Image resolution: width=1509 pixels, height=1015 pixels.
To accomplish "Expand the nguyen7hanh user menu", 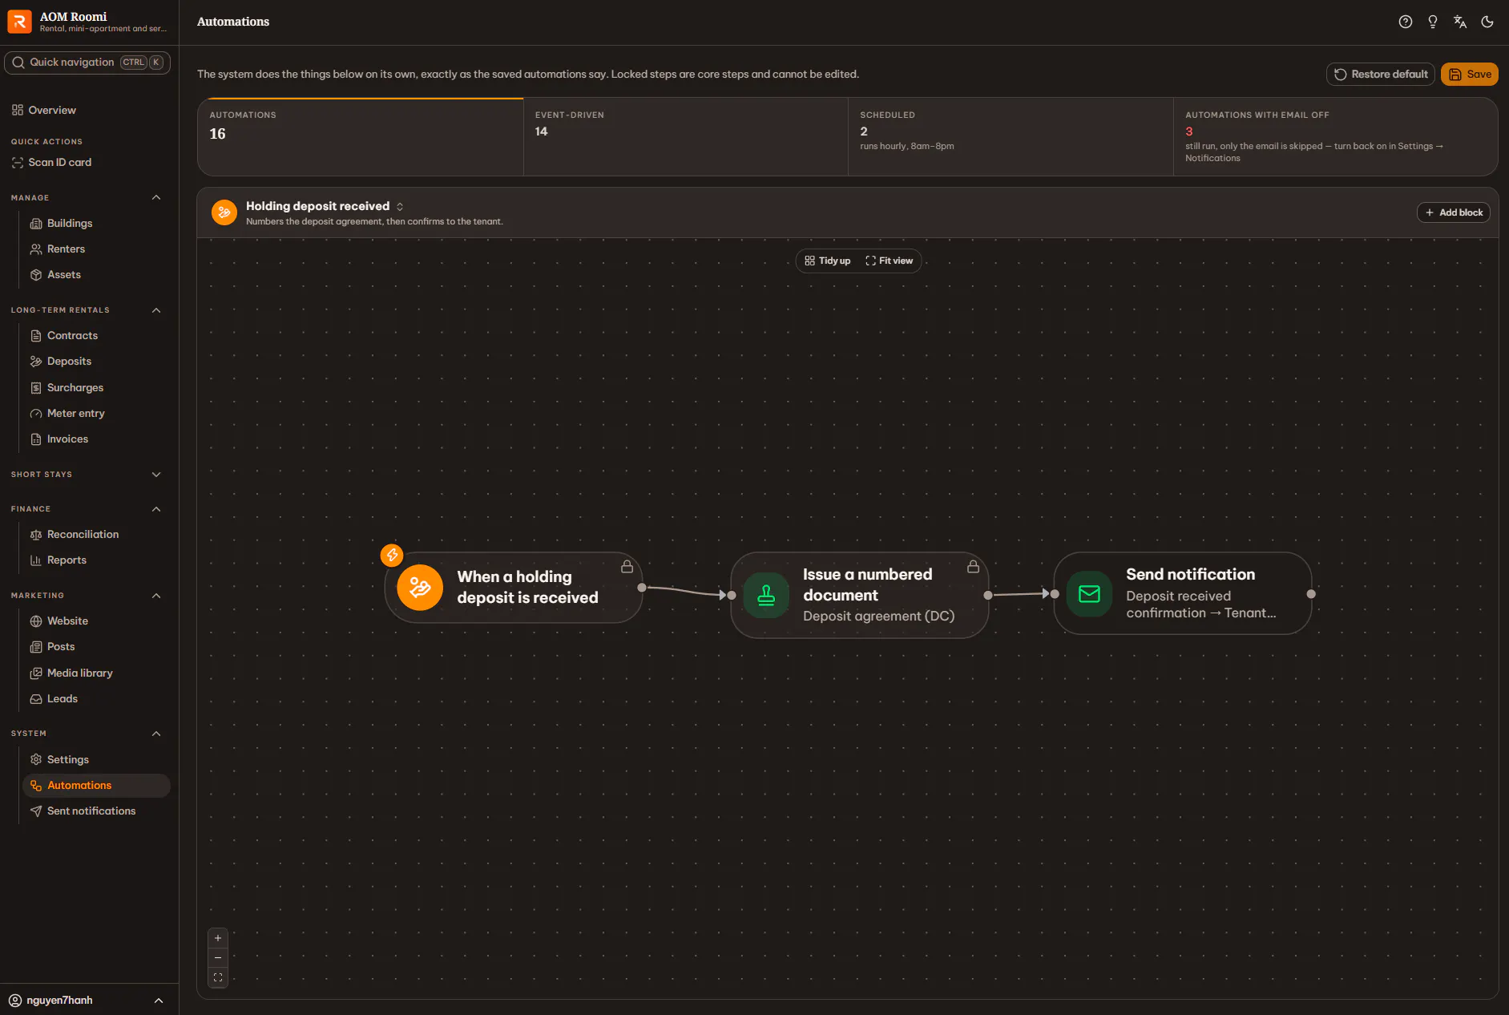I will pyautogui.click(x=89, y=1000).
